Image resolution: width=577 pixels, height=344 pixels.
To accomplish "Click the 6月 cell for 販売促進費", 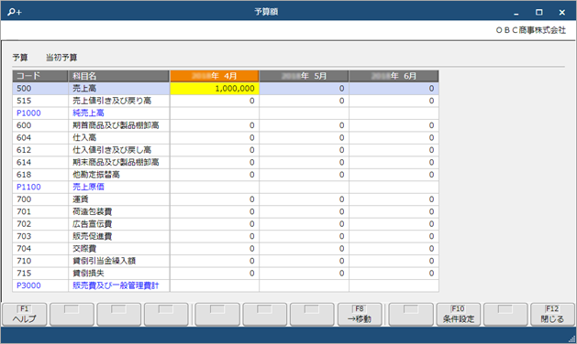I will tap(394, 236).
